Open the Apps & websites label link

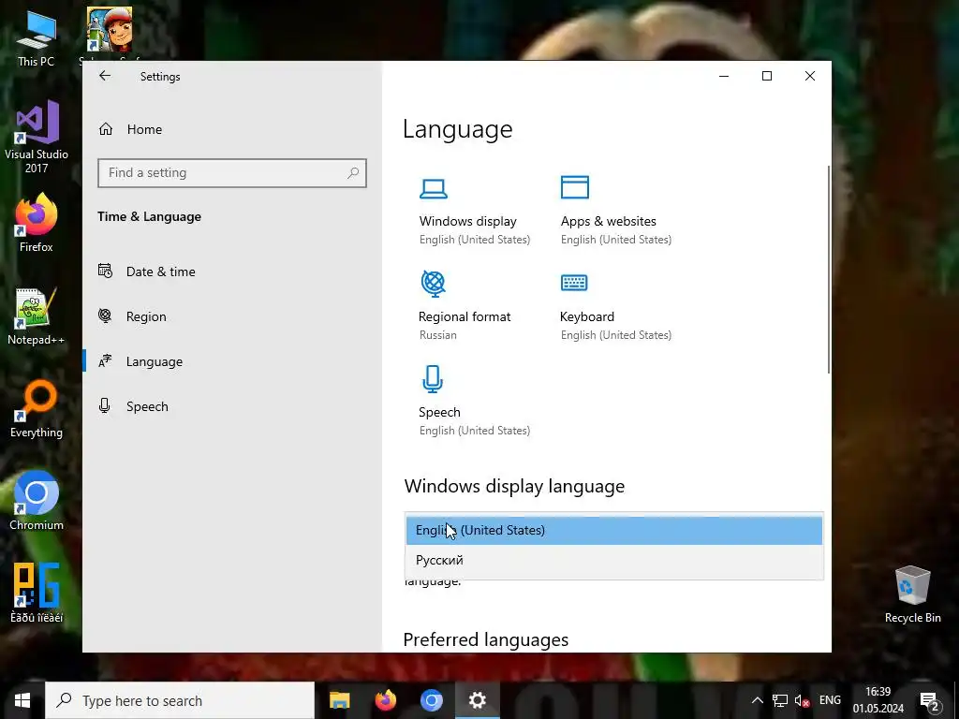[x=609, y=221]
